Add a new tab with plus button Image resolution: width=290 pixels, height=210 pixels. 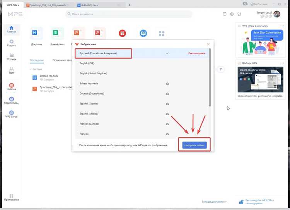129,5
